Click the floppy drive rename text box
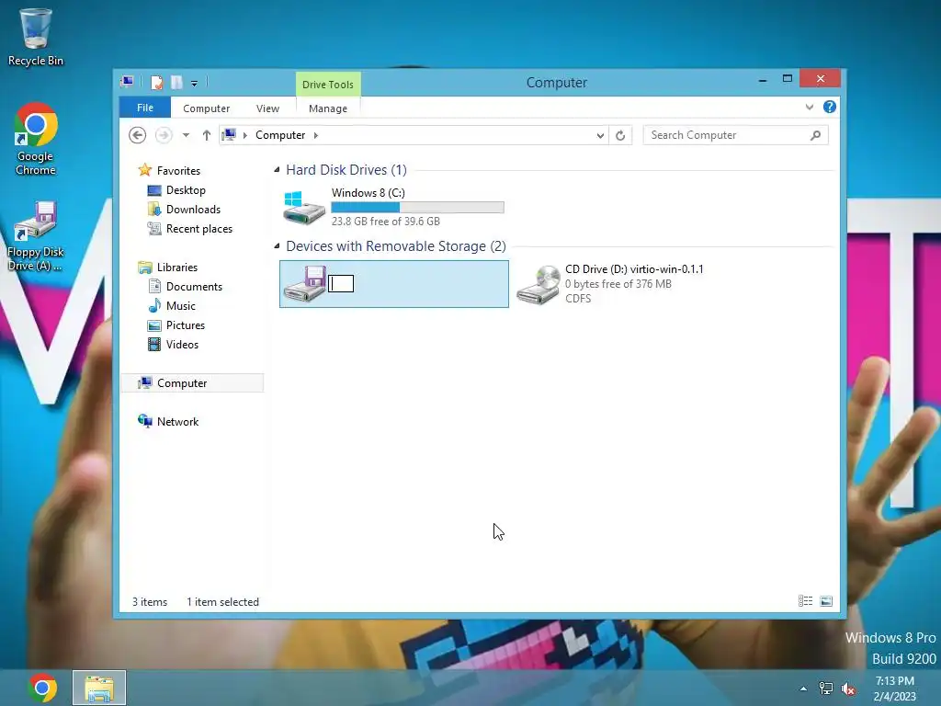Image resolution: width=941 pixels, height=706 pixels. point(341,283)
